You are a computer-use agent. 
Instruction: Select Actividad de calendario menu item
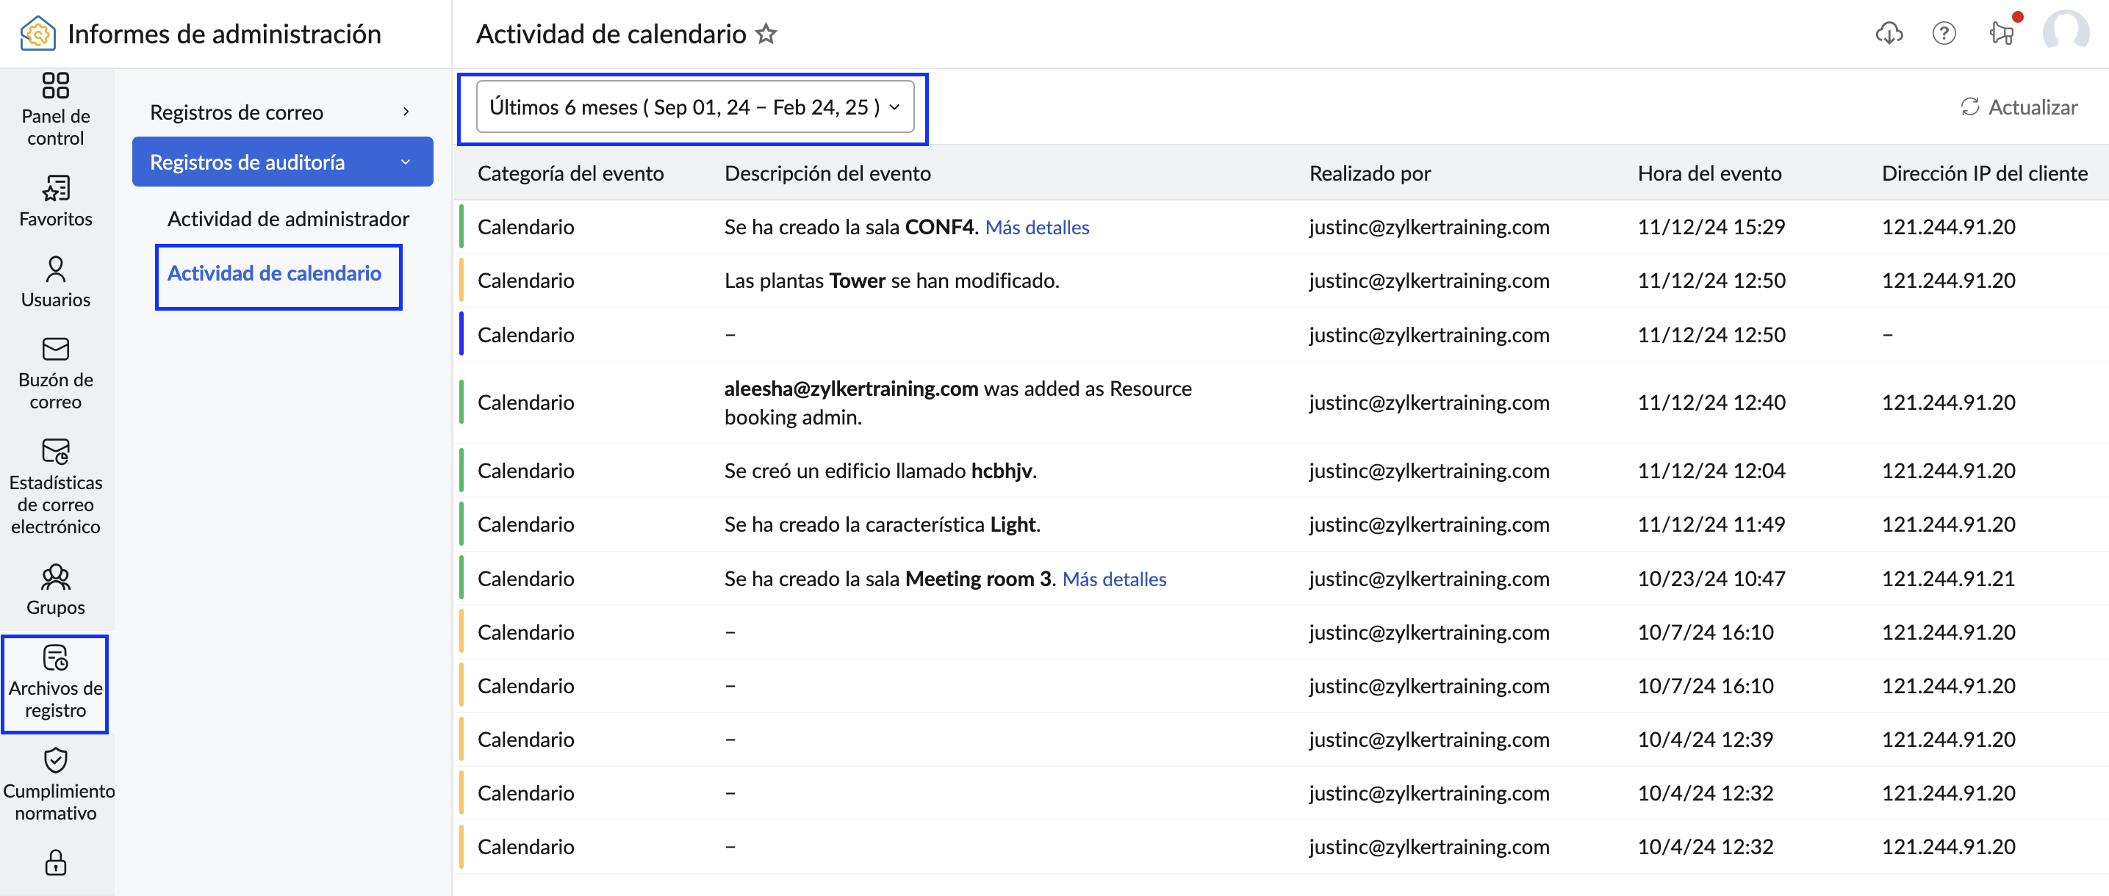click(x=274, y=273)
